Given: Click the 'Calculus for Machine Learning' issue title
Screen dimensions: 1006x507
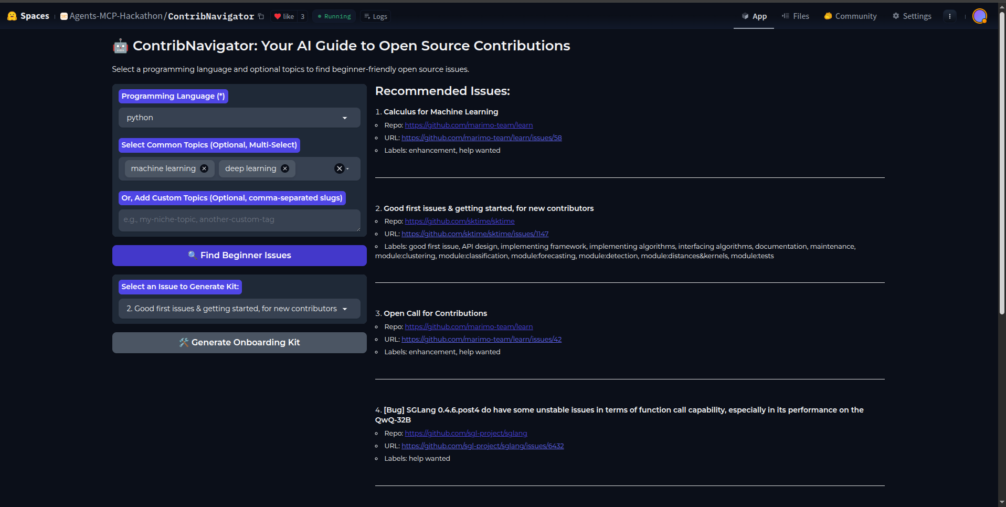Looking at the screenshot, I should (x=441, y=112).
